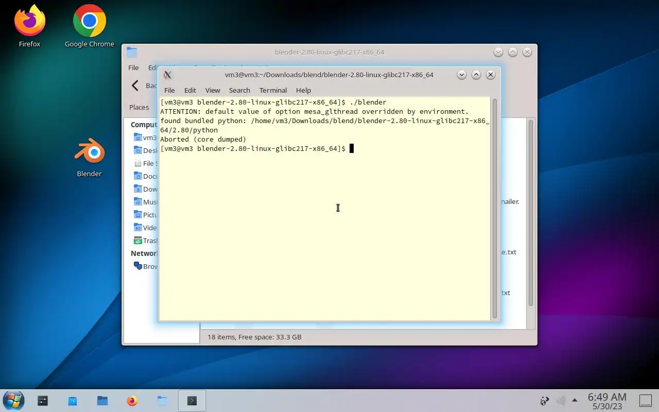Click the file manager title bar folder icon
This screenshot has width=659, height=412.
click(x=132, y=52)
